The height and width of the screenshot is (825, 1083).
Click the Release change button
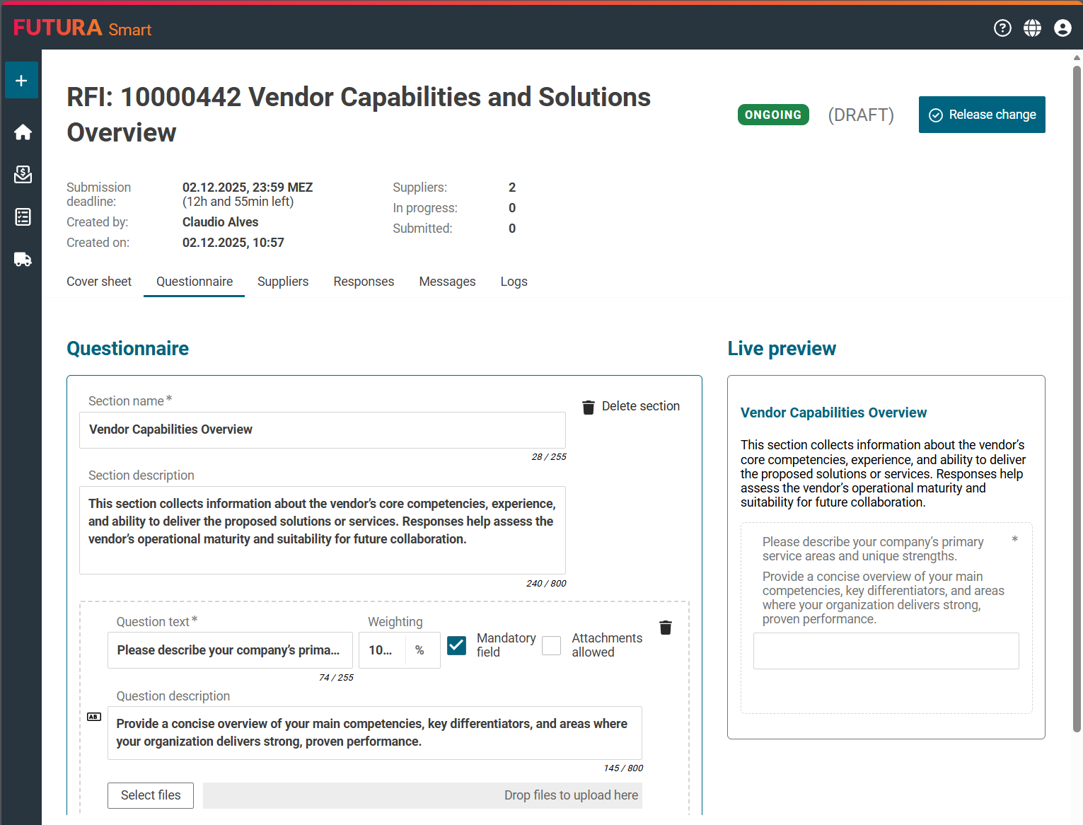click(x=981, y=115)
